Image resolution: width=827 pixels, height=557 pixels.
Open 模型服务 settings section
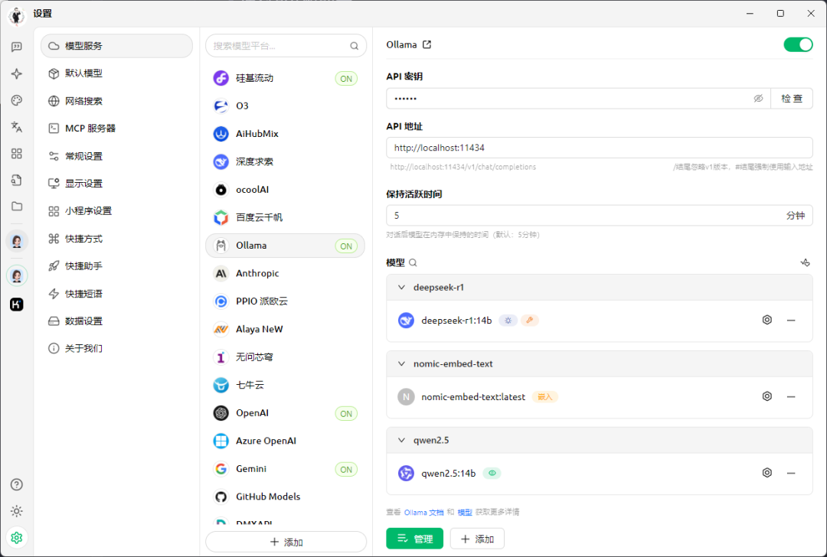click(116, 46)
